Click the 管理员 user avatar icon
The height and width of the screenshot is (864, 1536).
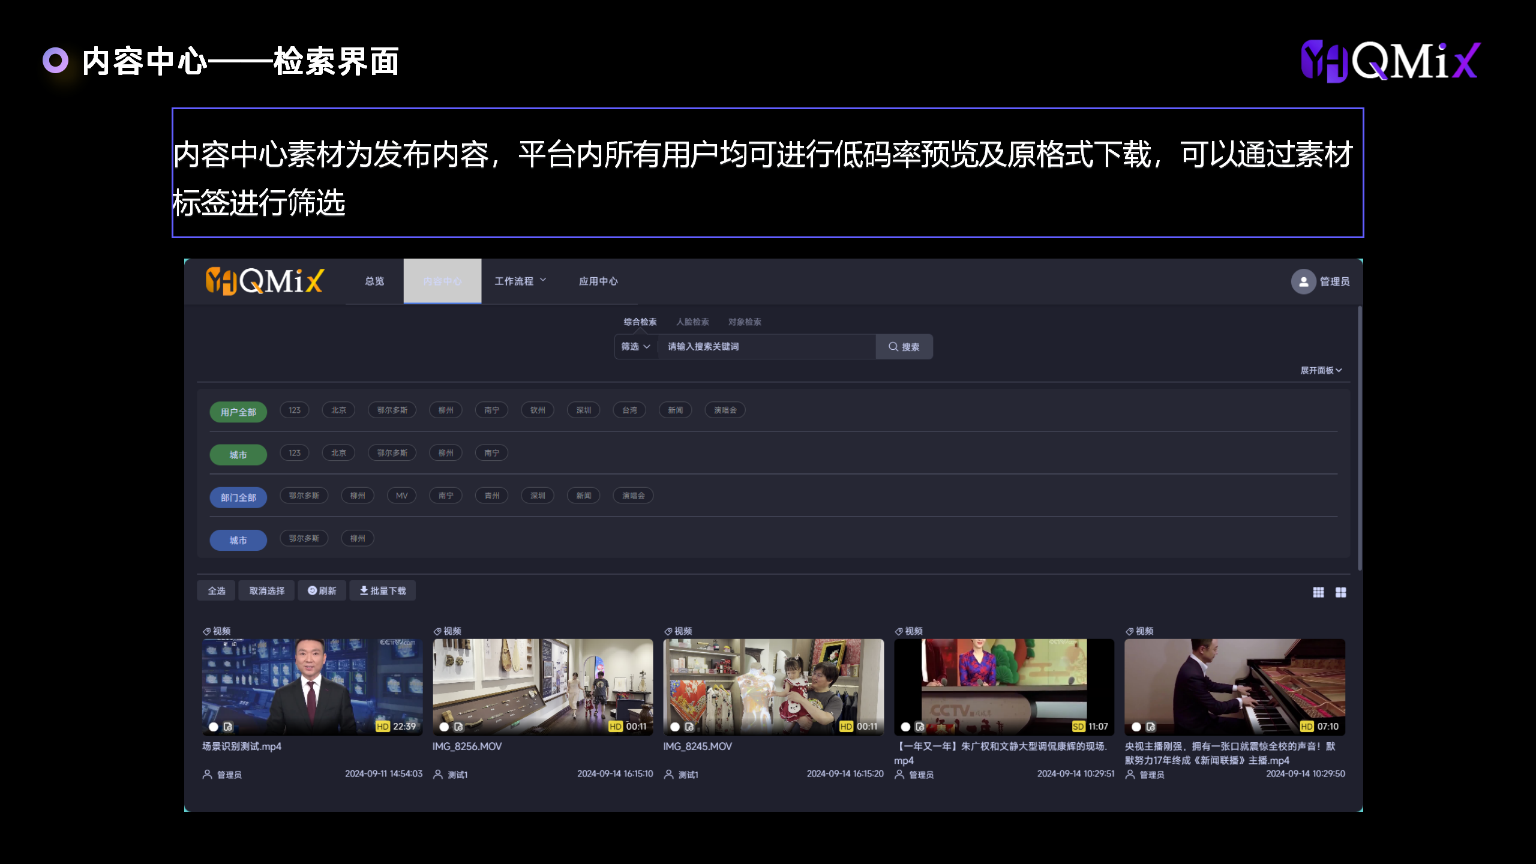coord(1303,281)
